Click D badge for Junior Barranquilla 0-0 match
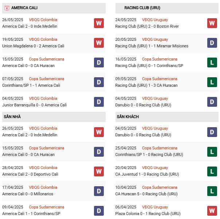The image size is (220, 219). point(99,102)
